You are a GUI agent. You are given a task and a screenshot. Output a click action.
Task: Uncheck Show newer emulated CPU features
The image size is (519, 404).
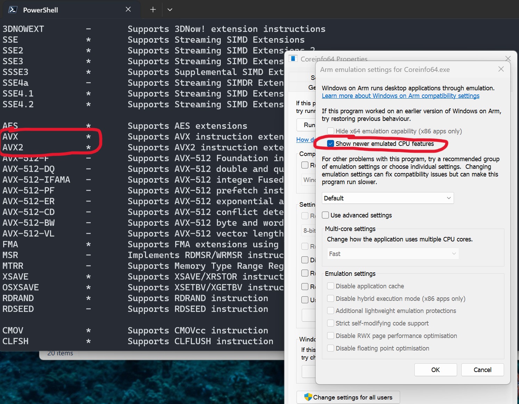pos(330,143)
